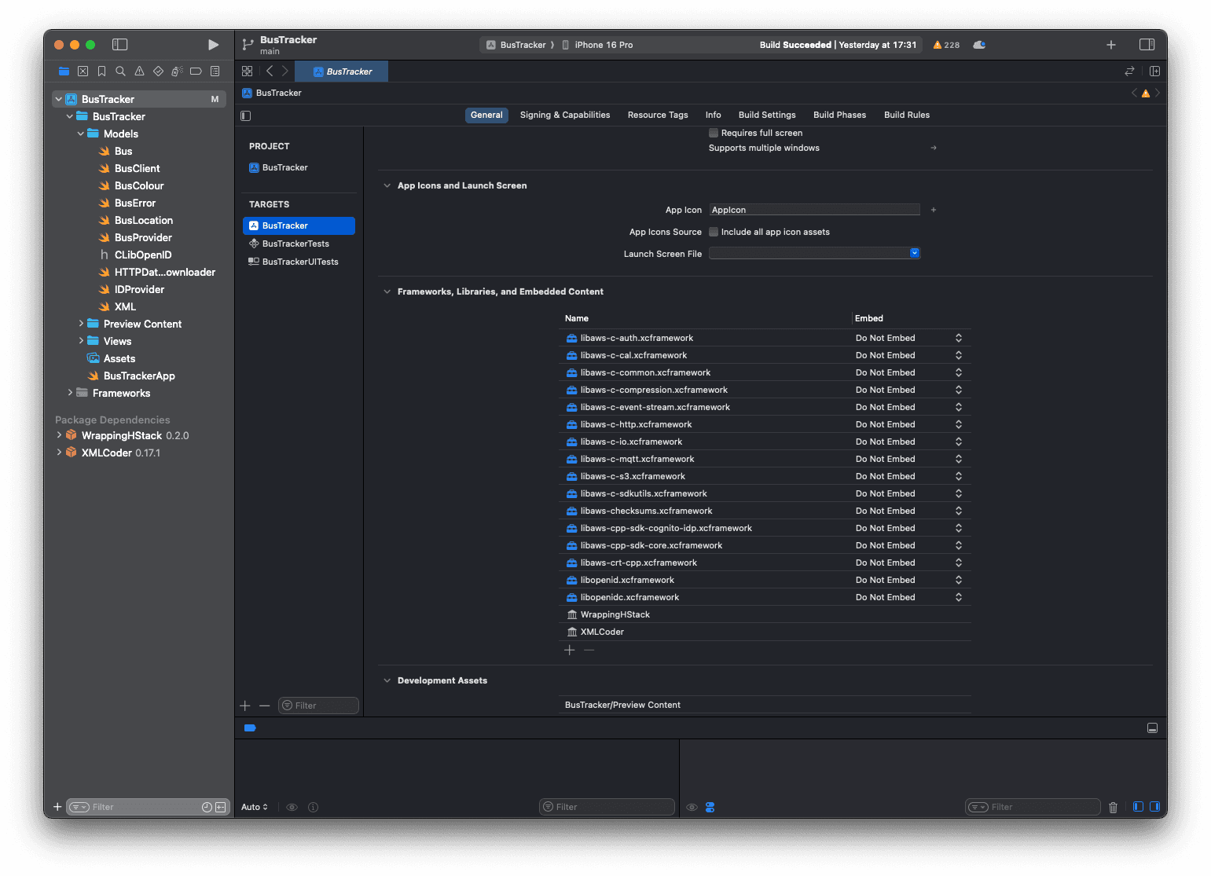Expand the XMLCoder package

58,453
